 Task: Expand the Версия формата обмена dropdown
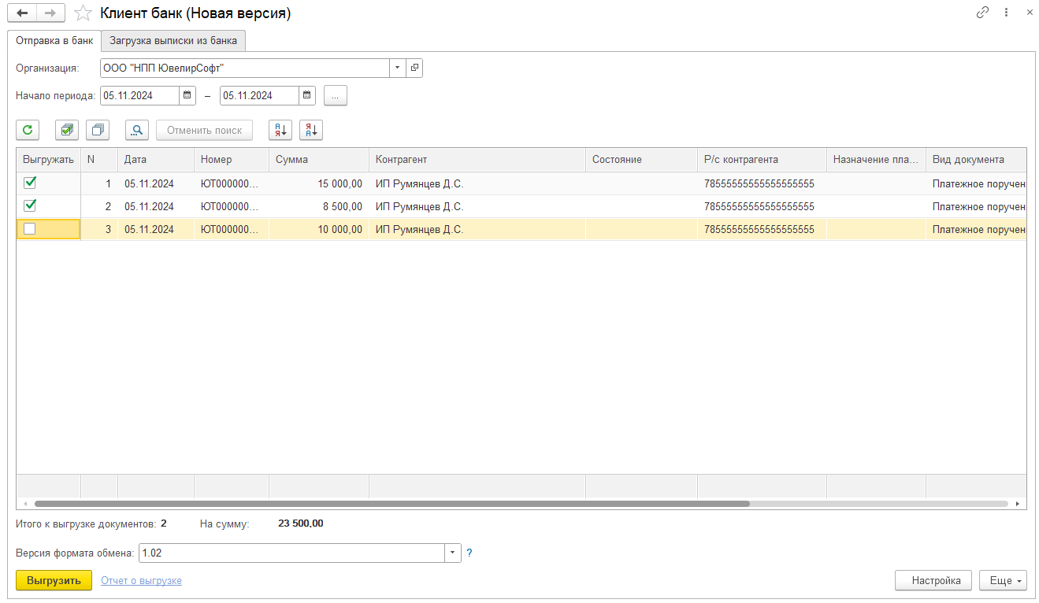453,553
